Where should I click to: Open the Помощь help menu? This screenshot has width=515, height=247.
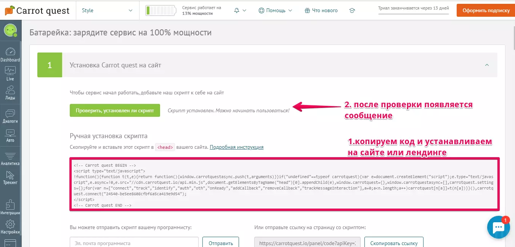pos(275,10)
